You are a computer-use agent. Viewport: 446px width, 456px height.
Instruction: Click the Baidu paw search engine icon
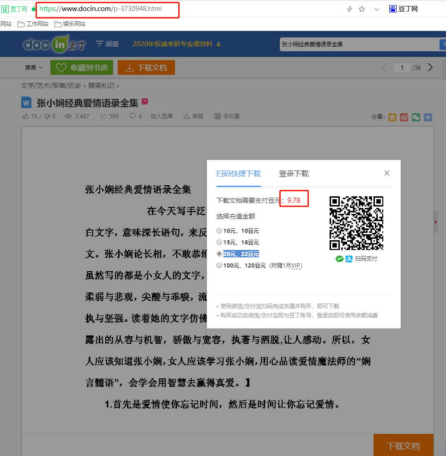pyautogui.click(x=392, y=9)
